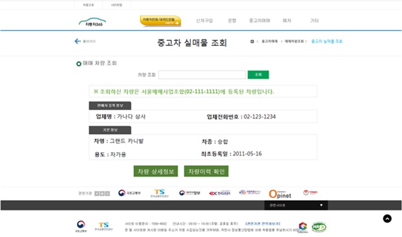
Task: Expand the 관련 사이트 dropdown
Action: click(296, 205)
